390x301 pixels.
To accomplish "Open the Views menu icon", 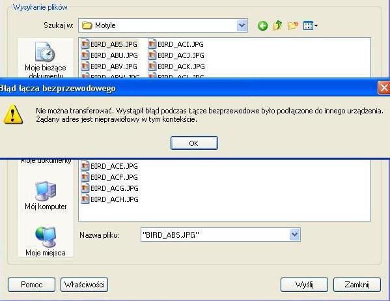I will pos(310,25).
